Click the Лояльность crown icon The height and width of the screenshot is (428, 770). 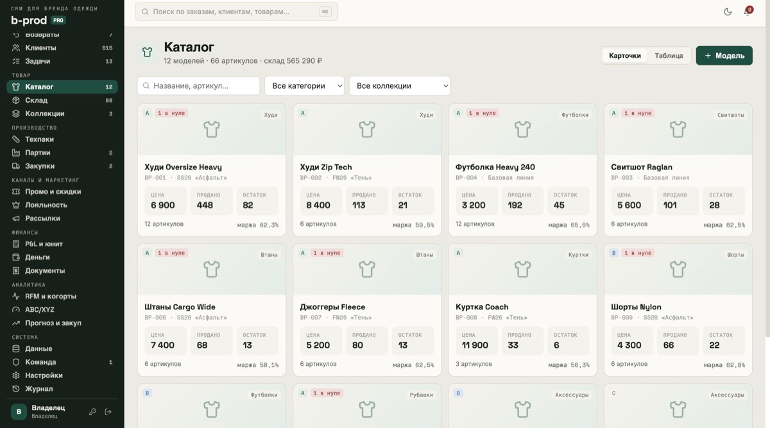tap(16, 205)
